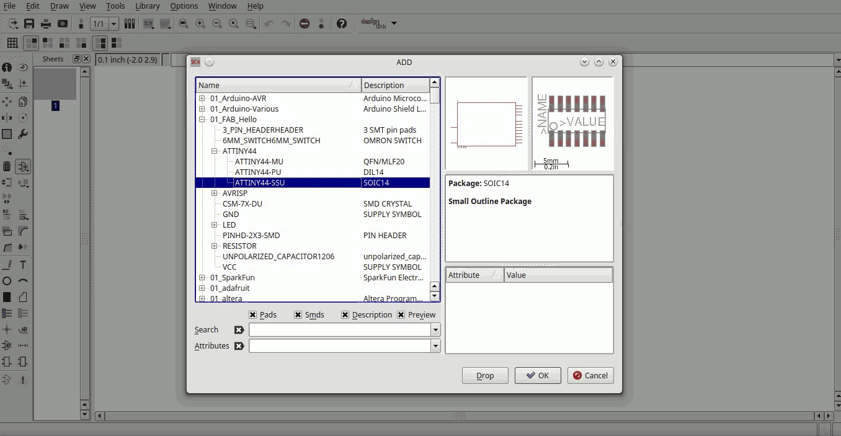
Task: Select the wrench Change tool
Action: [23, 134]
